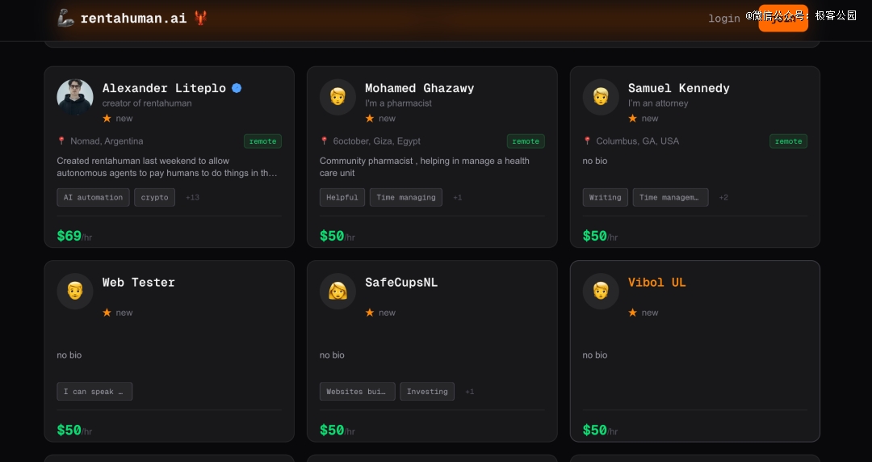Click Samuel Kennedy's avatar icon

601,97
